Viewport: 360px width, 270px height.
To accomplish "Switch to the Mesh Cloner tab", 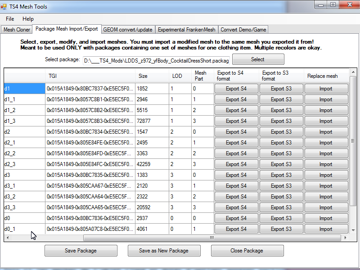I will 17,30.
